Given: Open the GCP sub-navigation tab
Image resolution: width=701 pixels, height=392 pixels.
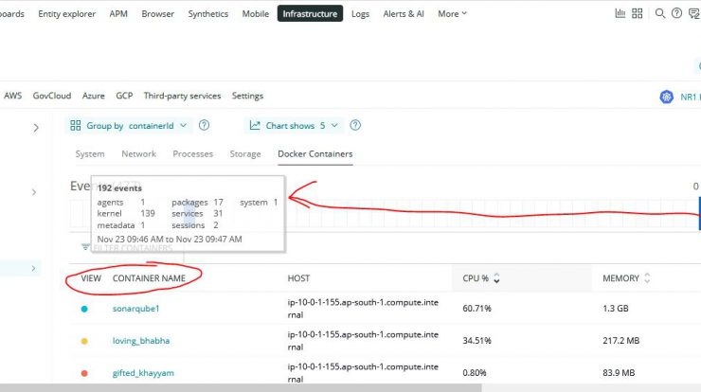Looking at the screenshot, I should (124, 96).
